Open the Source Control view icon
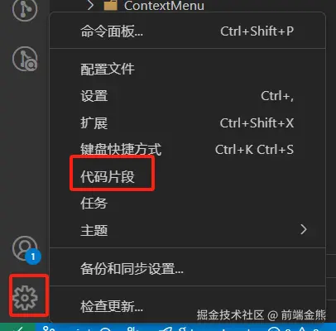336x331 pixels. tap(25, 9)
